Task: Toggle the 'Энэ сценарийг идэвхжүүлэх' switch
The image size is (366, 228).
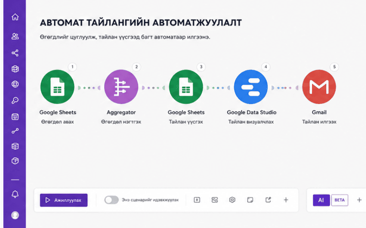Action: point(112,200)
